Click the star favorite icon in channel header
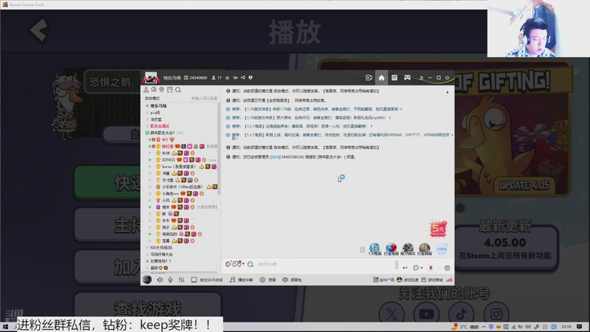This screenshot has height=332, width=590. point(227,77)
